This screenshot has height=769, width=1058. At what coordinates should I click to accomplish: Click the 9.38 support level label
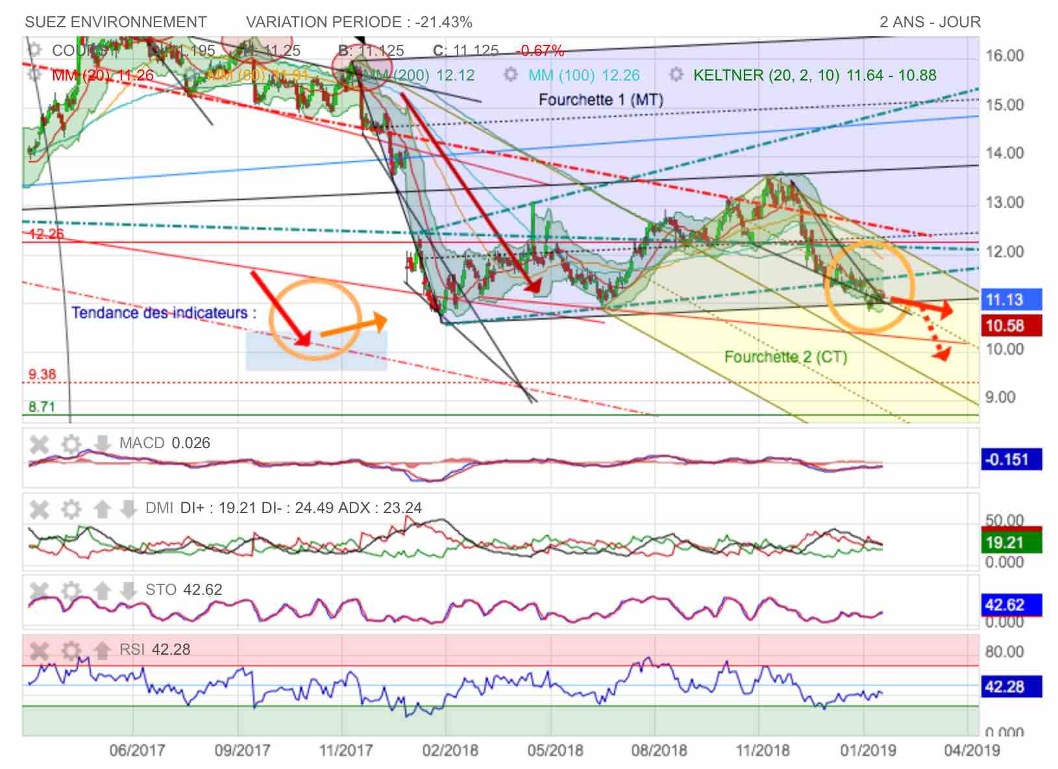click(x=42, y=375)
